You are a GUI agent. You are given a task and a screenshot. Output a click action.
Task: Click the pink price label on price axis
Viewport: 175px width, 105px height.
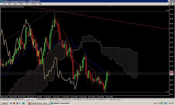[172, 72]
